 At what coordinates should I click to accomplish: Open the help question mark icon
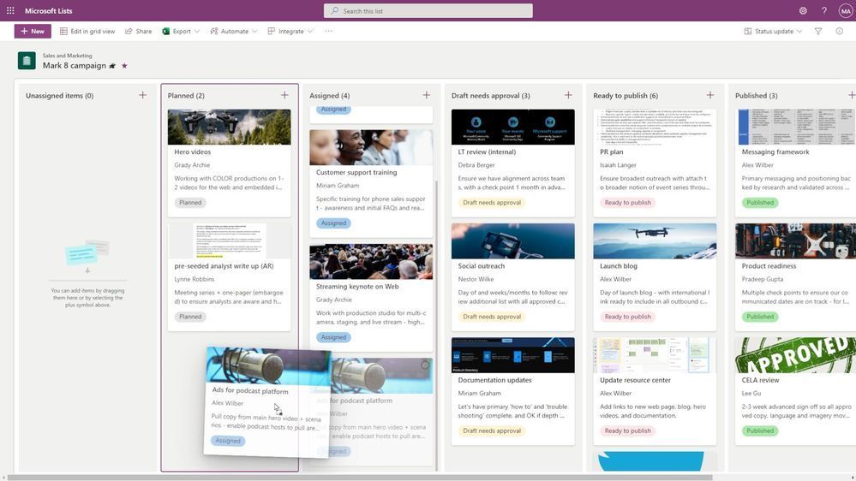[x=823, y=10]
